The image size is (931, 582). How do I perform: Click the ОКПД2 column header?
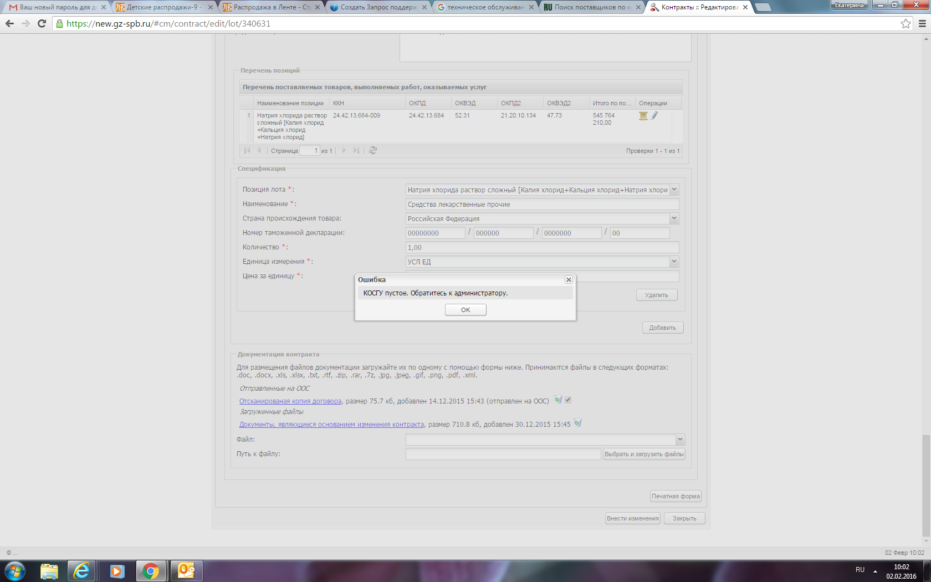(520, 103)
